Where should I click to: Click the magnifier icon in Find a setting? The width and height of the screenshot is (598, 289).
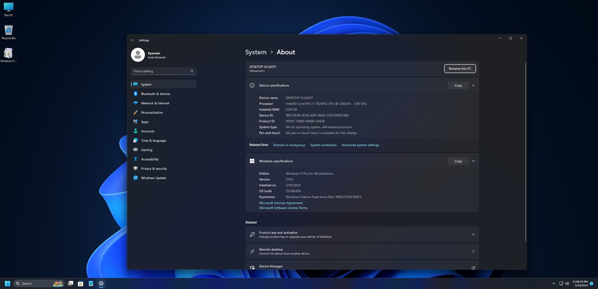(x=192, y=71)
